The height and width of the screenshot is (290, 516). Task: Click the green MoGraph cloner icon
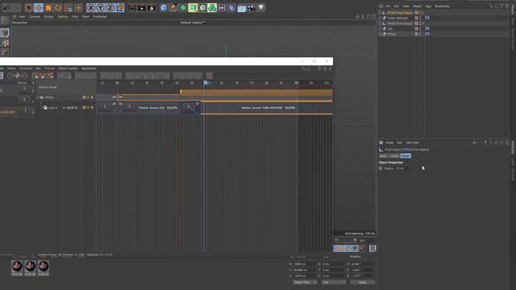tap(212, 7)
